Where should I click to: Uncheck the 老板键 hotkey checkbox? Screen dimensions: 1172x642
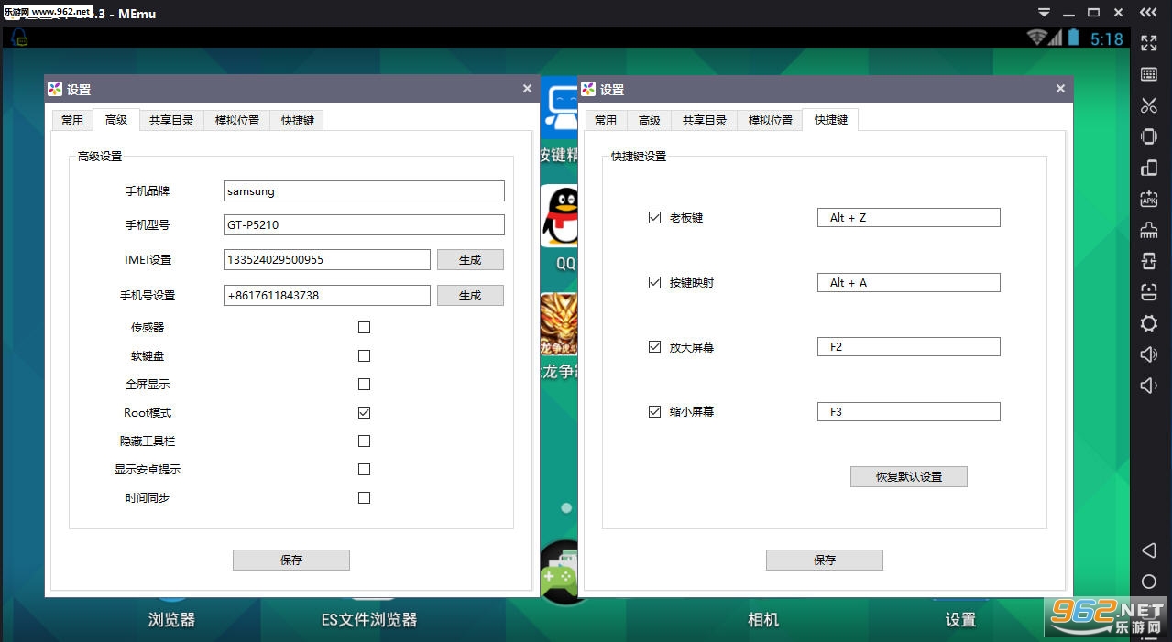(x=654, y=217)
